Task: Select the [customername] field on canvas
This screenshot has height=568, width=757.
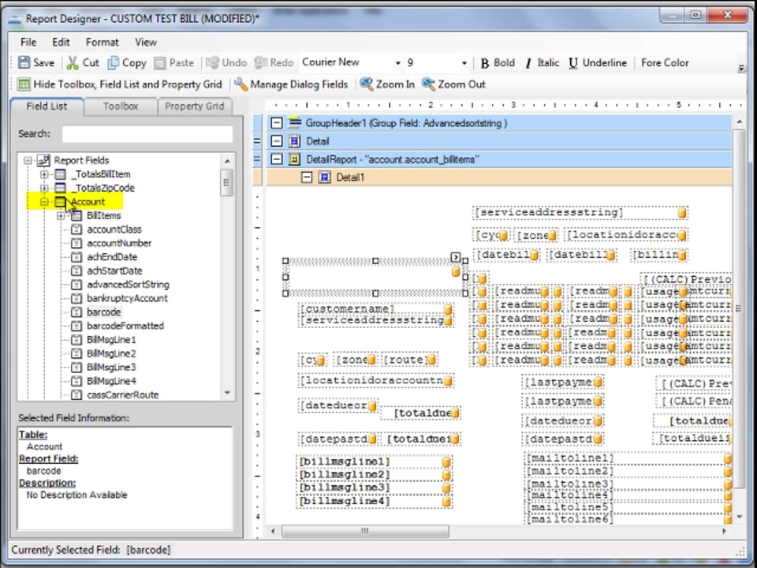Action: [375, 309]
